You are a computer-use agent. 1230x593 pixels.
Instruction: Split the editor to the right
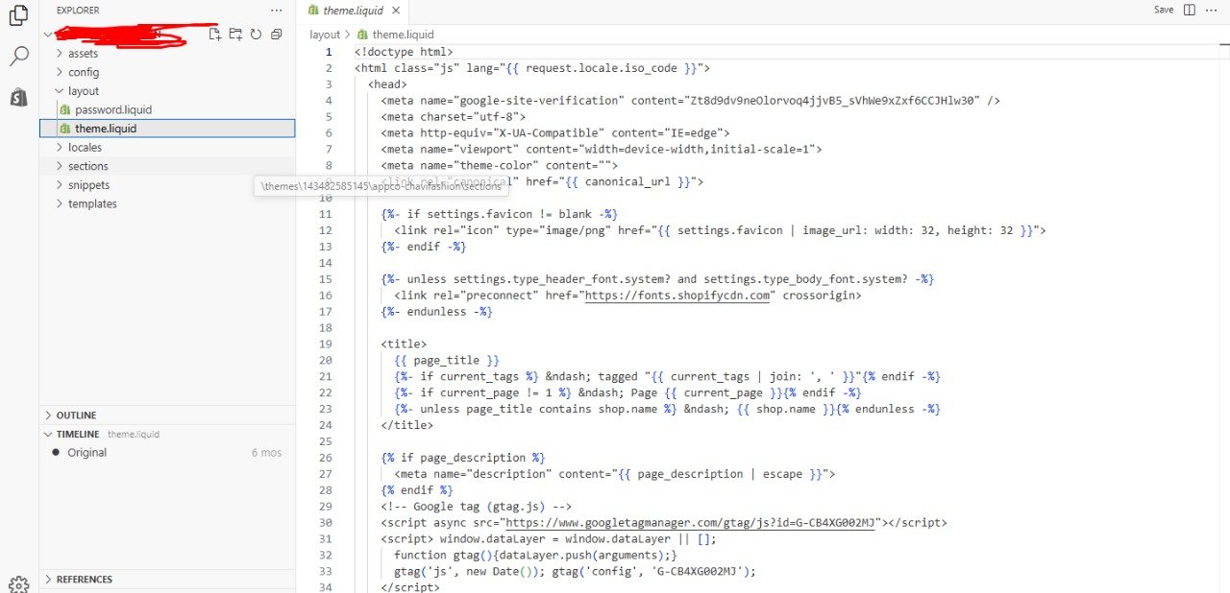tap(1190, 10)
